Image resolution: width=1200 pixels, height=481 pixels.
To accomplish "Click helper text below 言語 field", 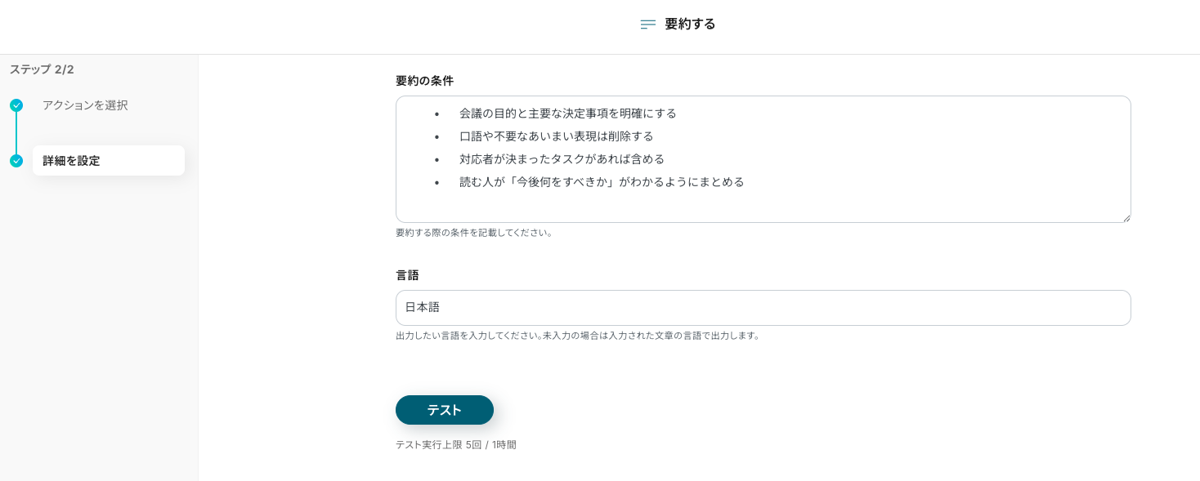I will [x=577, y=336].
